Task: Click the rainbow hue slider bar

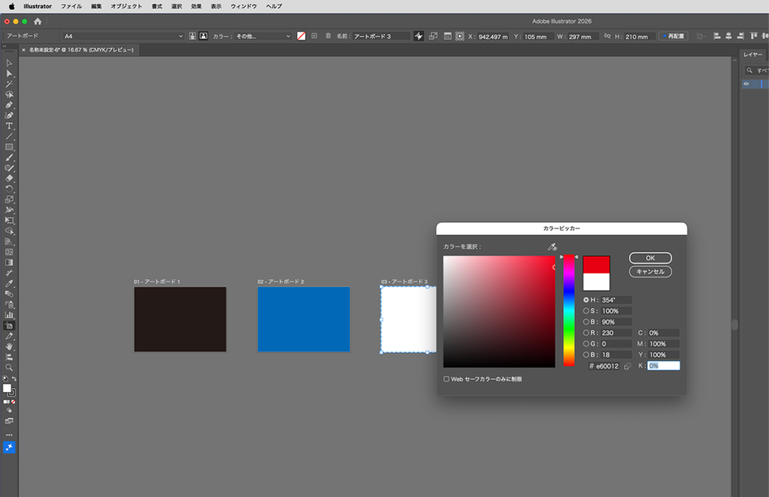Action: [569, 312]
